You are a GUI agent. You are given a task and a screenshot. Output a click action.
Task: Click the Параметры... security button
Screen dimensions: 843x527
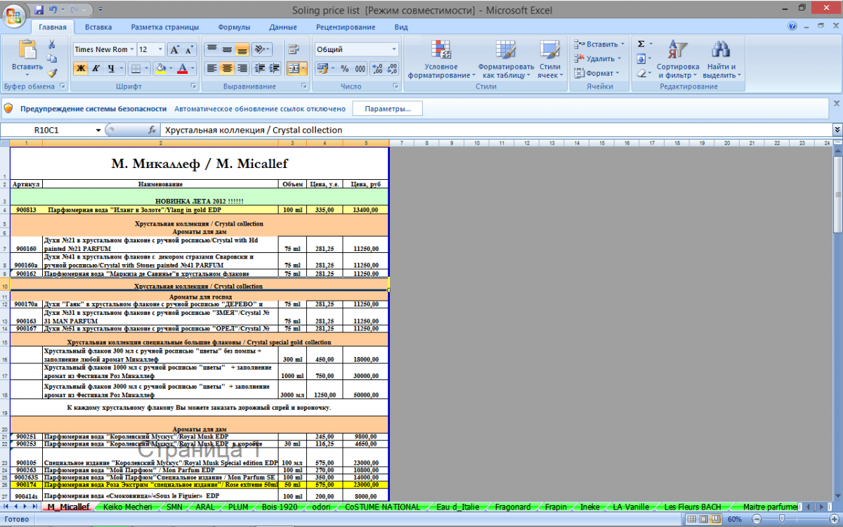pos(387,109)
